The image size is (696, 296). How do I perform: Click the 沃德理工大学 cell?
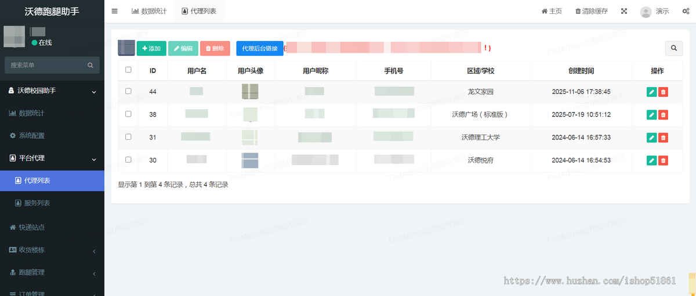481,138
